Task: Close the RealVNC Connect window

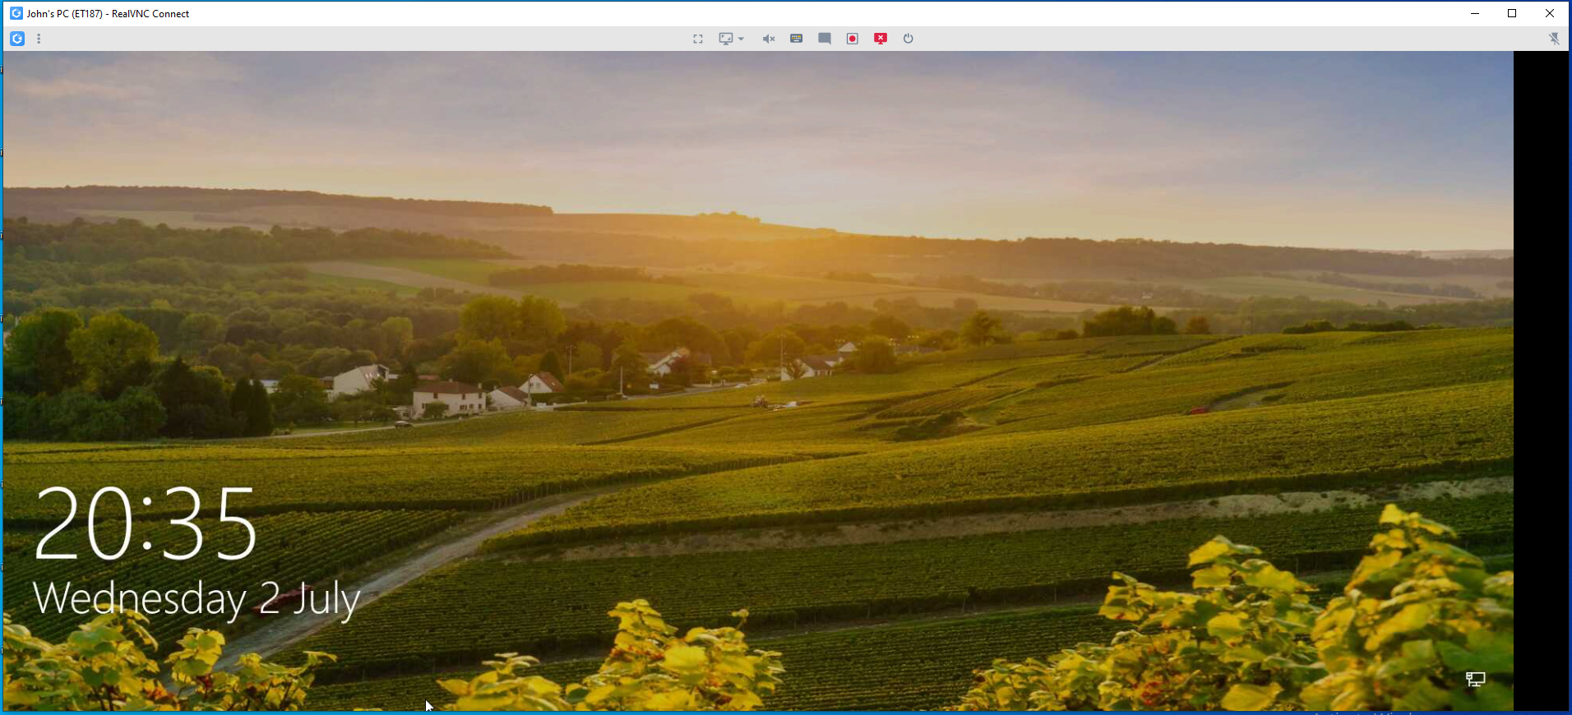Action: 1550,13
